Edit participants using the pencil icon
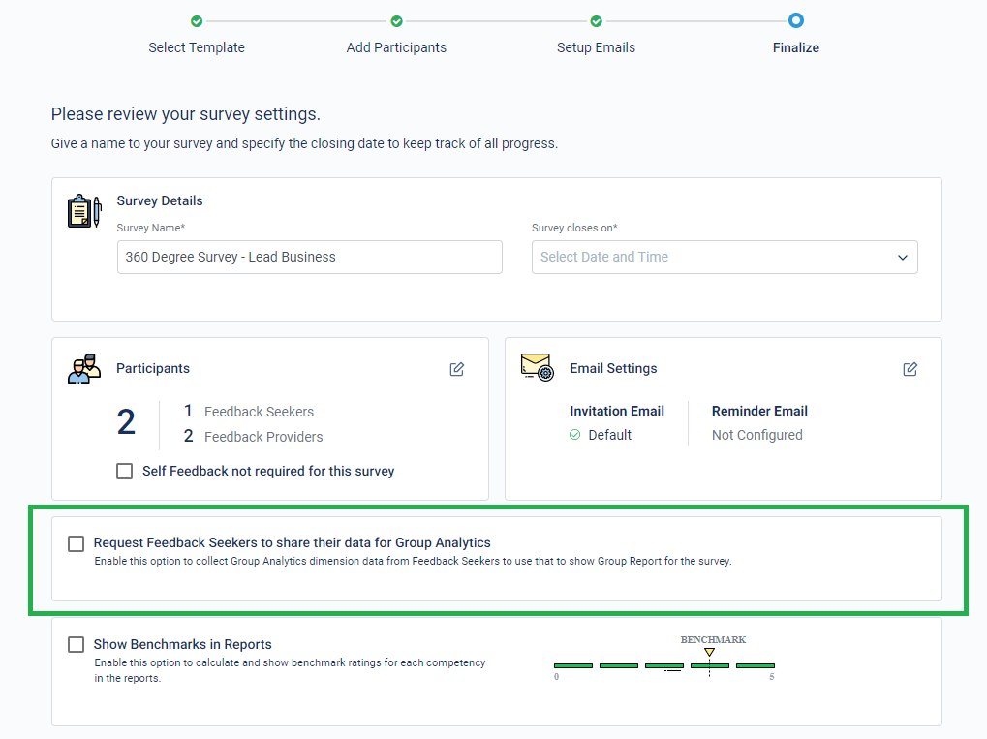This screenshot has height=739, width=987. pos(457,369)
